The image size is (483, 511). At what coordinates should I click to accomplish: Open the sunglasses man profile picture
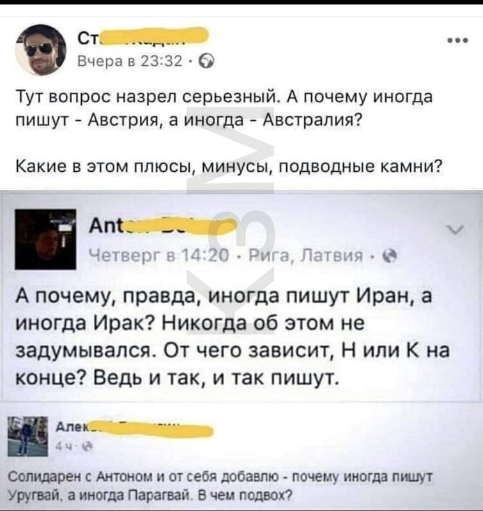pyautogui.click(x=41, y=50)
